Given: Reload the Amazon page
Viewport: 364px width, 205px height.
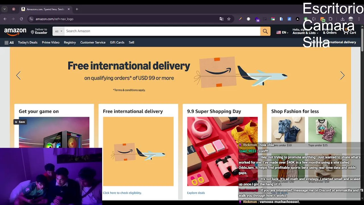Looking at the screenshot, I should [x=21, y=19].
